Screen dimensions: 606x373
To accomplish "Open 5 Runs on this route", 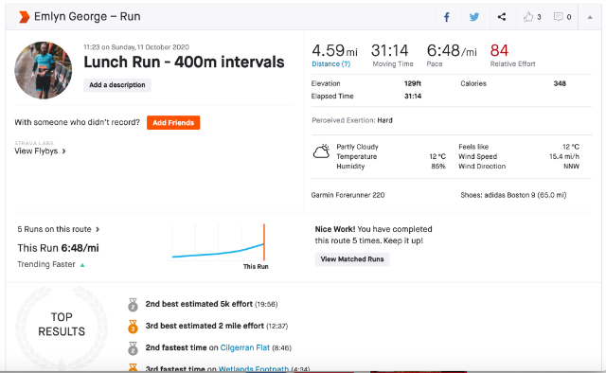I will [54, 229].
